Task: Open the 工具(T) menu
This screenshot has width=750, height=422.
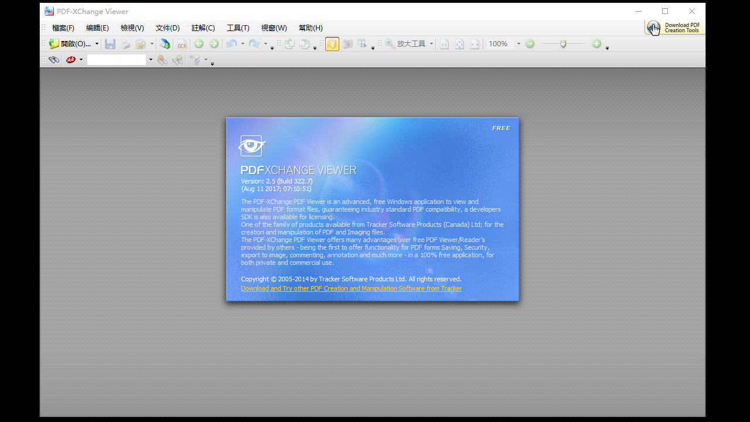Action: pyautogui.click(x=238, y=28)
